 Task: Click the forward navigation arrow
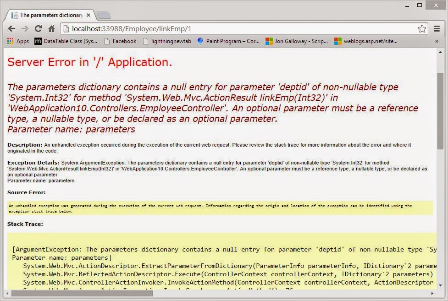25,28
